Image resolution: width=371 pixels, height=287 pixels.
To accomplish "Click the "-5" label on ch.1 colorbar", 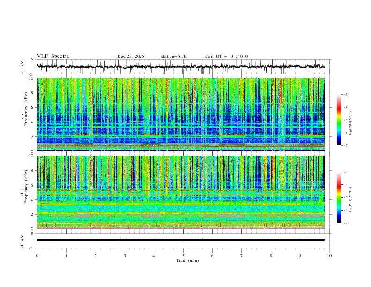I will click(x=346, y=120).
